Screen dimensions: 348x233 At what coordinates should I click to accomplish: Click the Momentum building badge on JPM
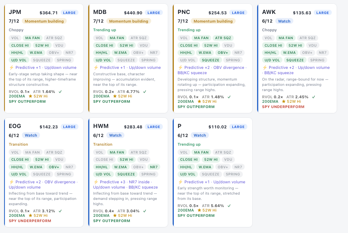(x=44, y=21)
